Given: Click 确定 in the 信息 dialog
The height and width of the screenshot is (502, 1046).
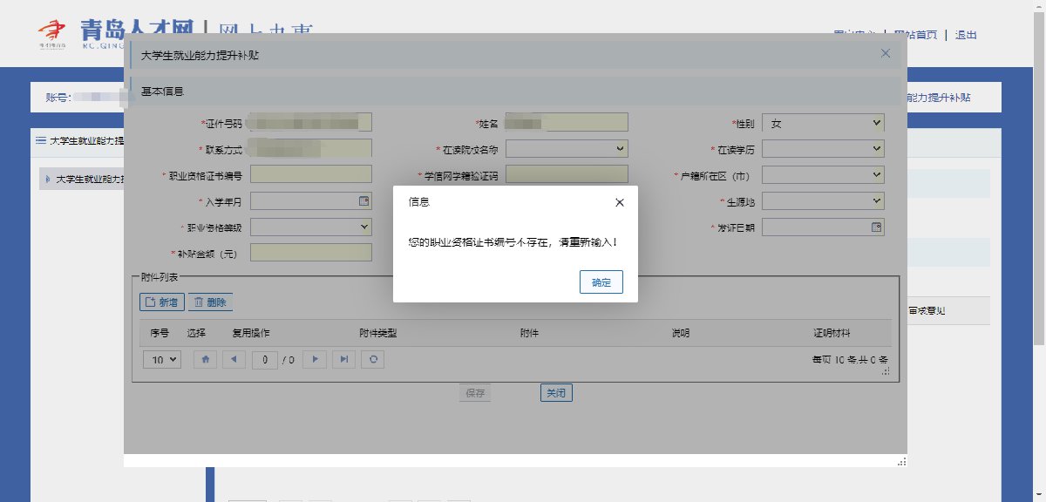Looking at the screenshot, I should (x=601, y=282).
